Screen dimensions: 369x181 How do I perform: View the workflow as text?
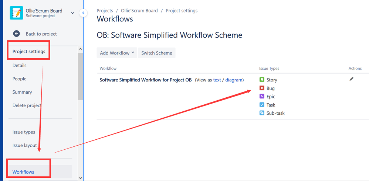[217, 80]
